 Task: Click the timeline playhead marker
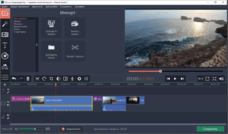56,84
